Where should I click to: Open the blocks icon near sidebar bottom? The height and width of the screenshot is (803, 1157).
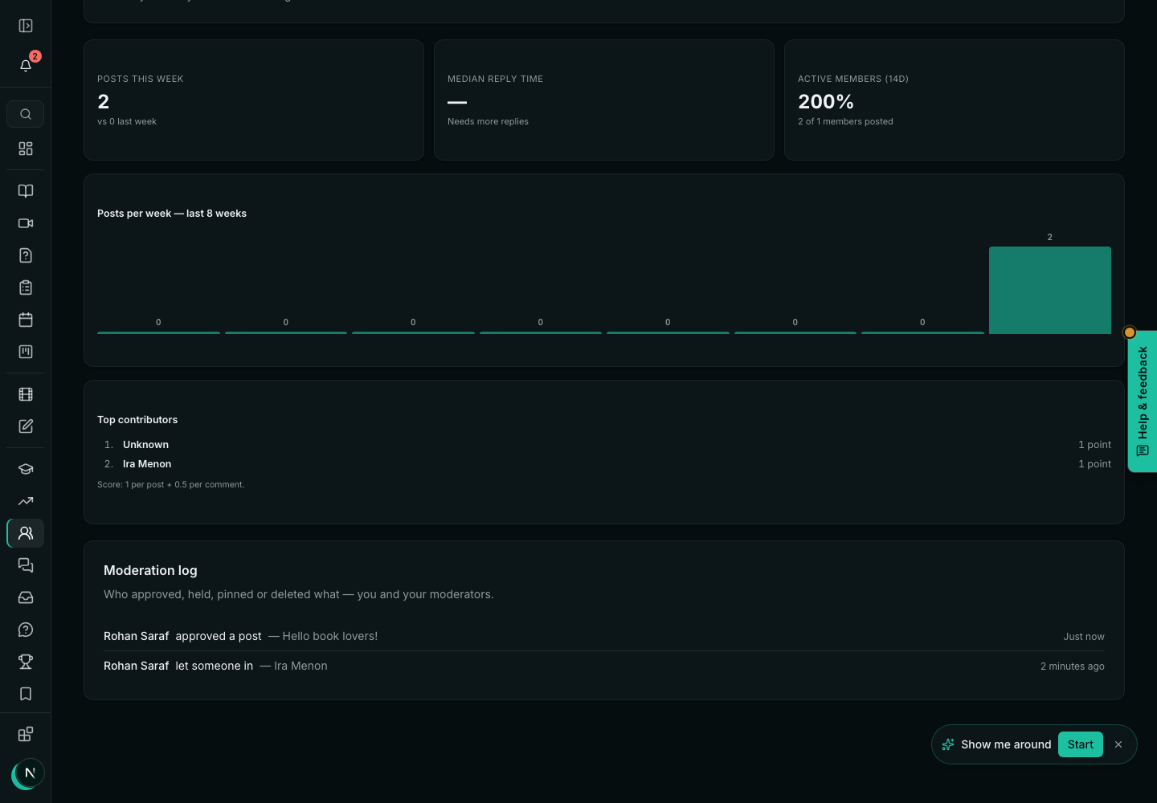[26, 735]
